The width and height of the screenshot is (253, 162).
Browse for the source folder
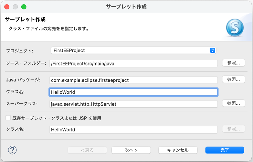tap(234, 63)
